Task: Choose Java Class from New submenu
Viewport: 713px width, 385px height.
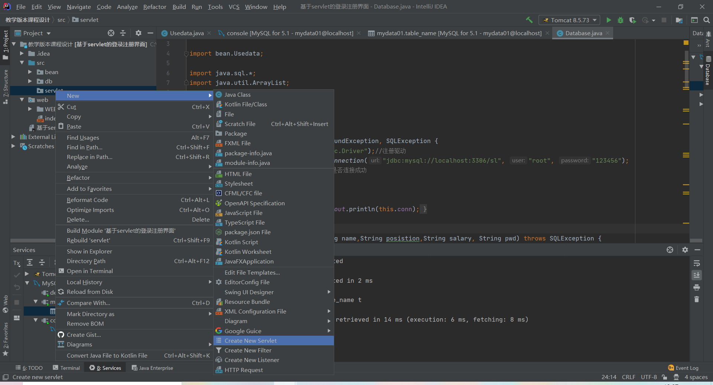Action: [274, 94]
